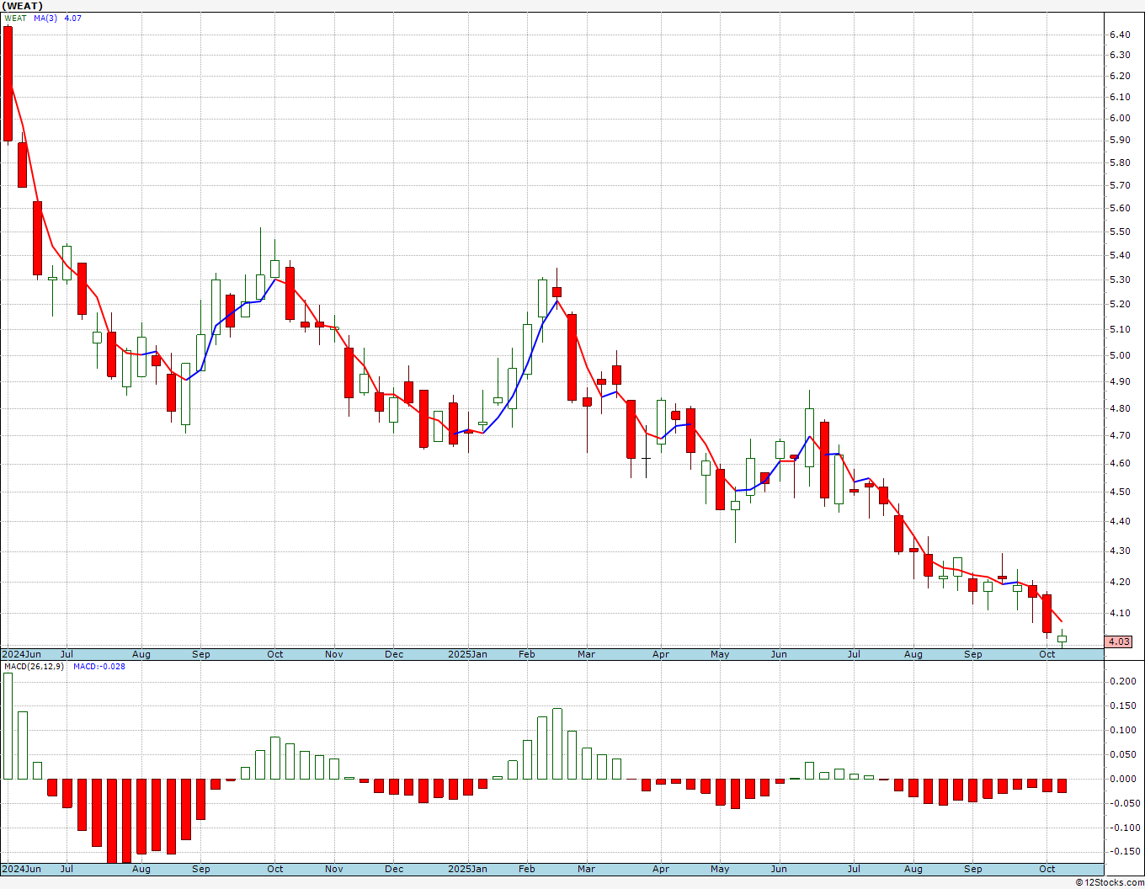
Task: Click 2025Jan on the MACD time axis
Action: tap(467, 869)
